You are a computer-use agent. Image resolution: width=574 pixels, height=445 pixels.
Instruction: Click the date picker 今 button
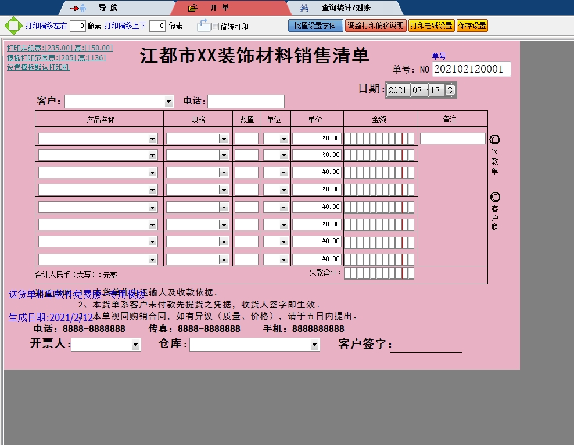pos(450,90)
